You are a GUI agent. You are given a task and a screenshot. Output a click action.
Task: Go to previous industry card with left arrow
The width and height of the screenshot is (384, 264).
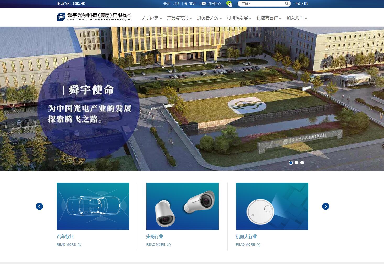tap(39, 206)
